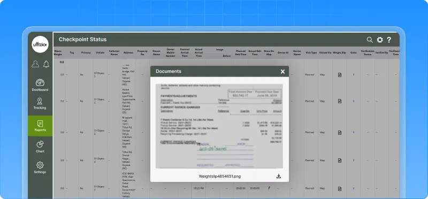
Task: Click the Checkpoint Status page title
Action: [83, 40]
